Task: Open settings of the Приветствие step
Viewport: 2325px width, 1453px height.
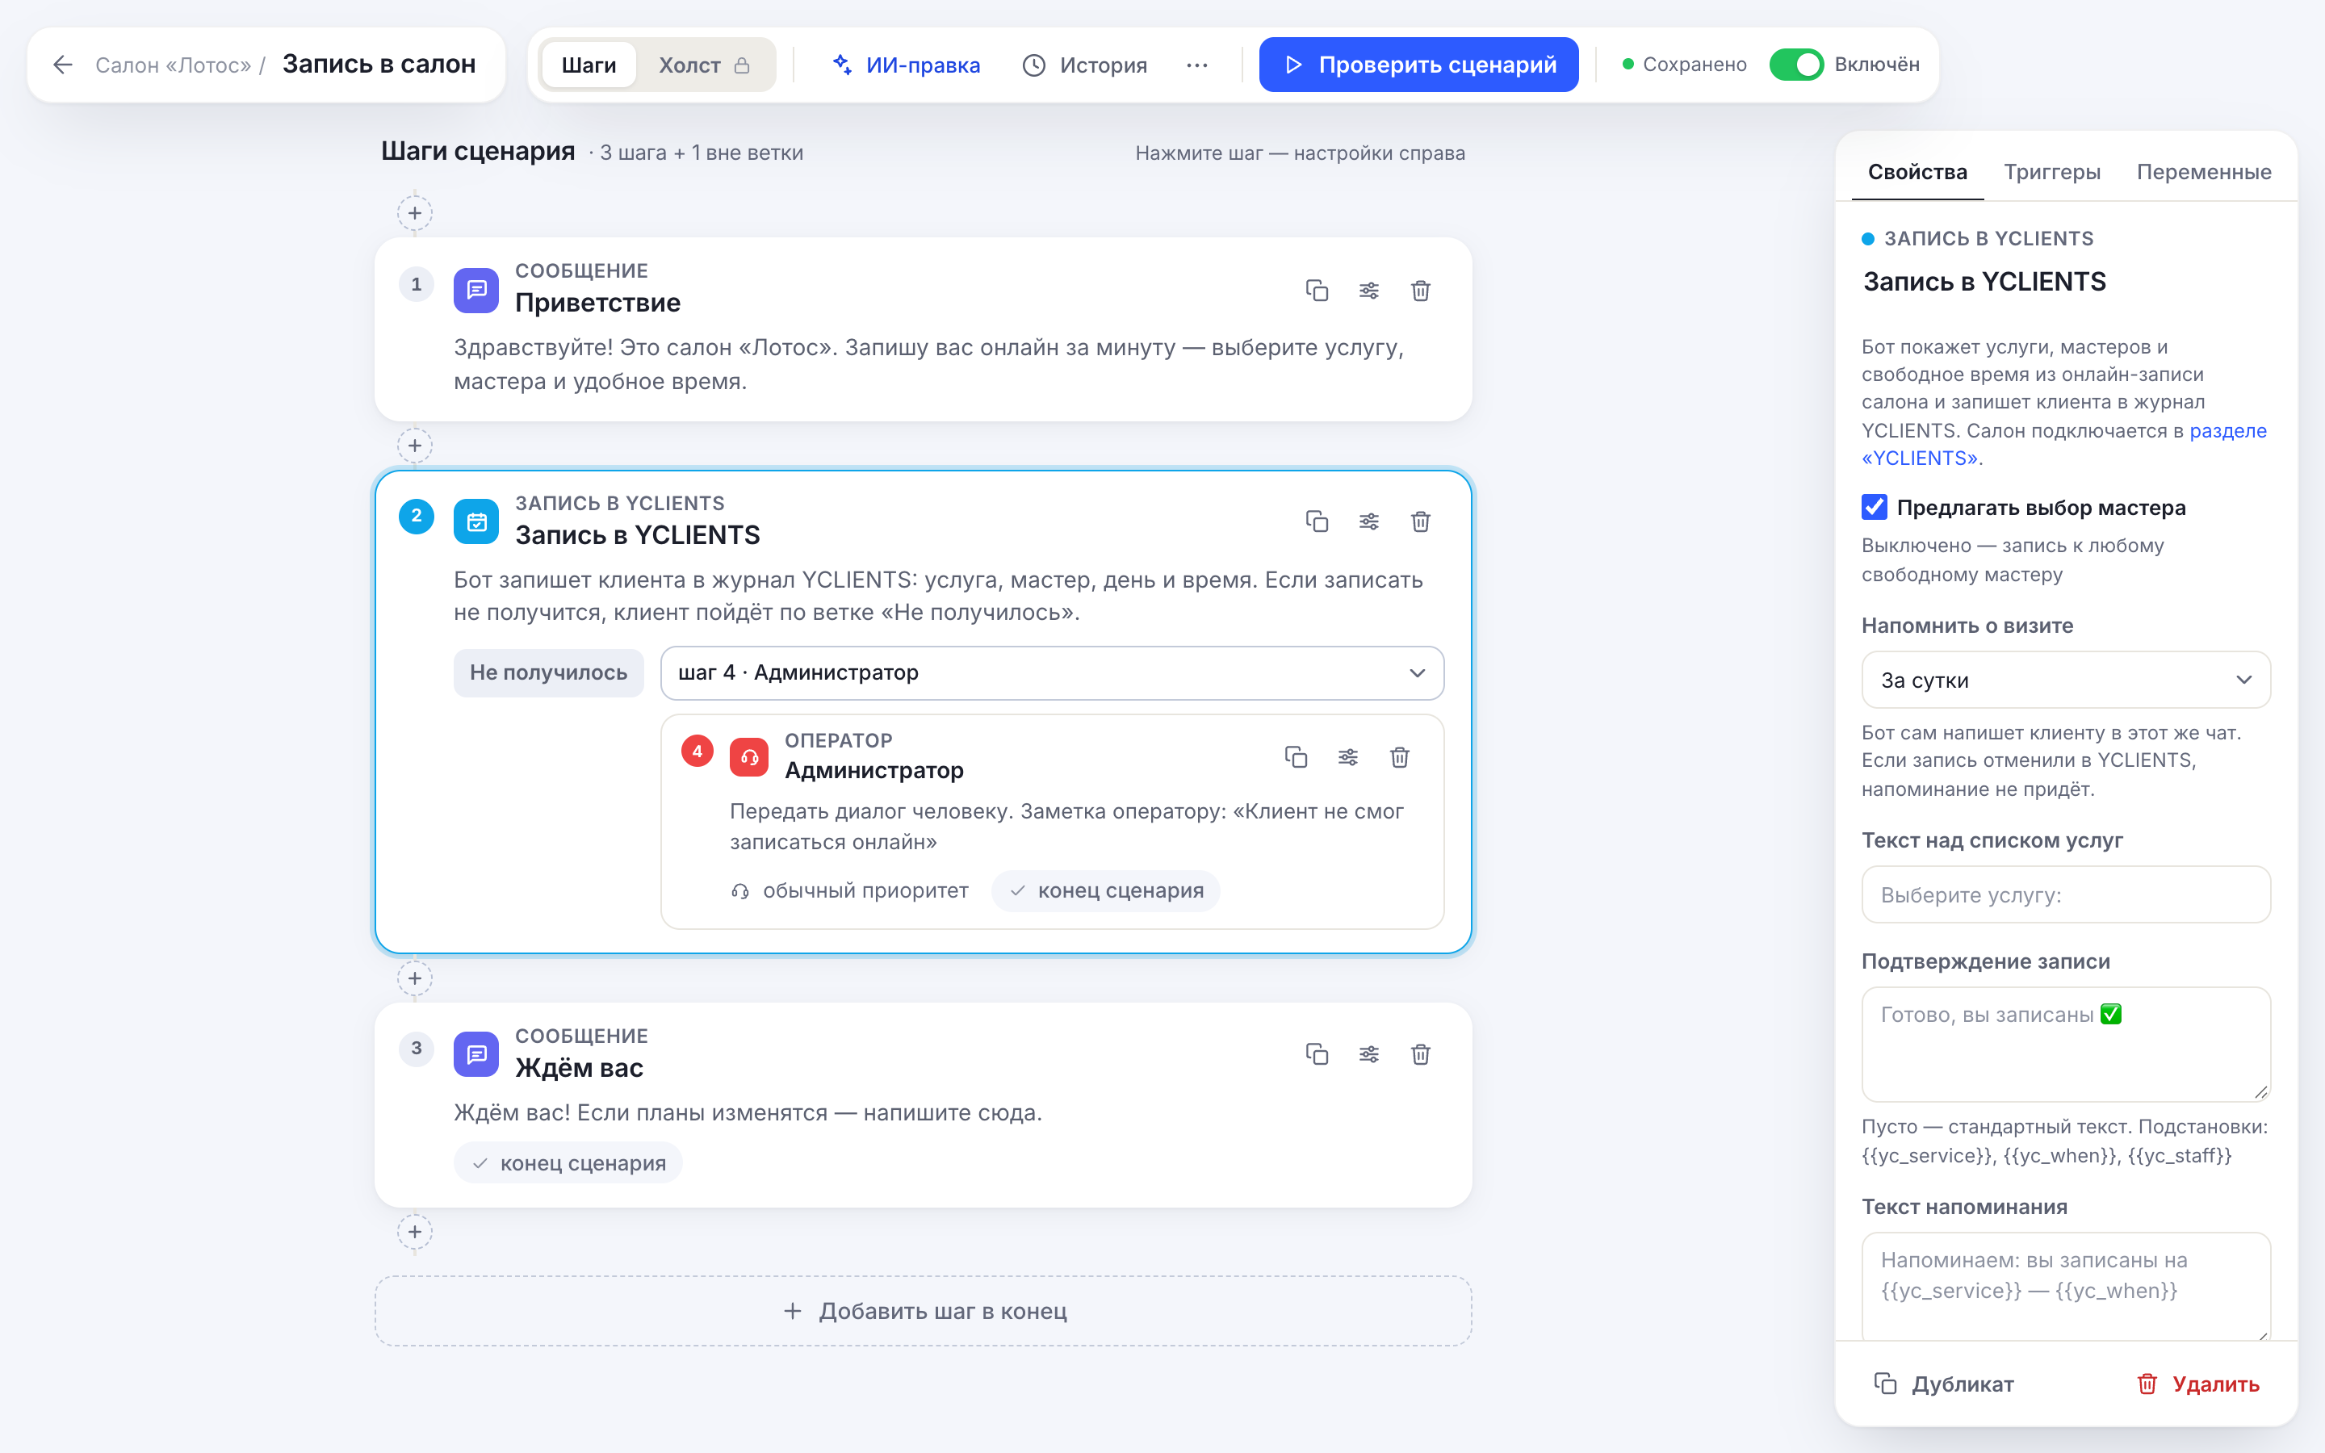Action: click(1369, 291)
